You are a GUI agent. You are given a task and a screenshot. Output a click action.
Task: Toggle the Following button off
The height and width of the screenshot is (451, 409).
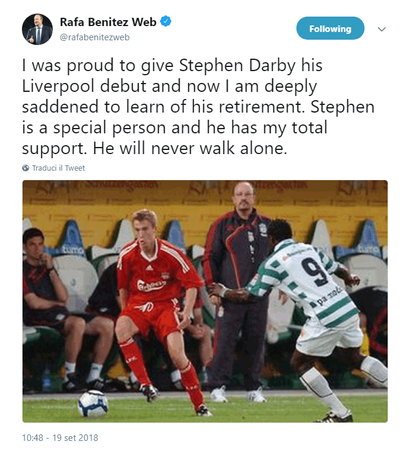tap(330, 28)
